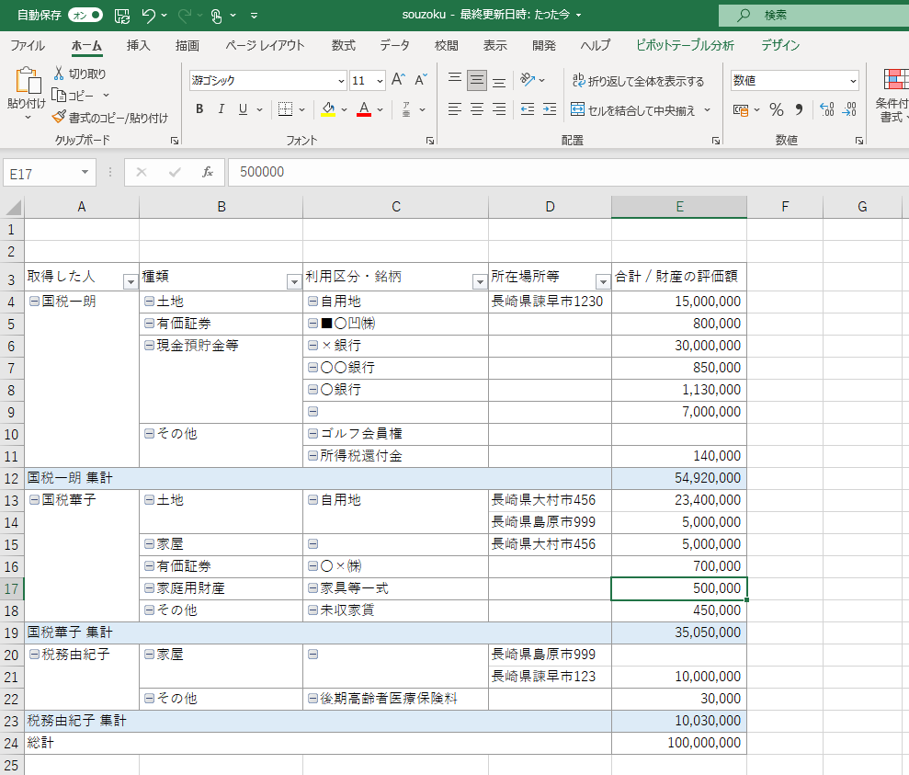Toggle wrap text for the cell

coord(637,81)
